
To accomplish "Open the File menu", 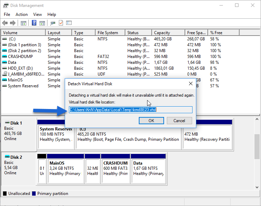I will tap(7, 14).
